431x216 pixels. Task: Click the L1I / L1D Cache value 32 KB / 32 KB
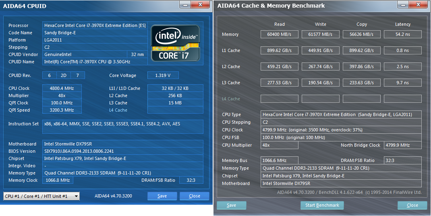[x=175, y=88]
